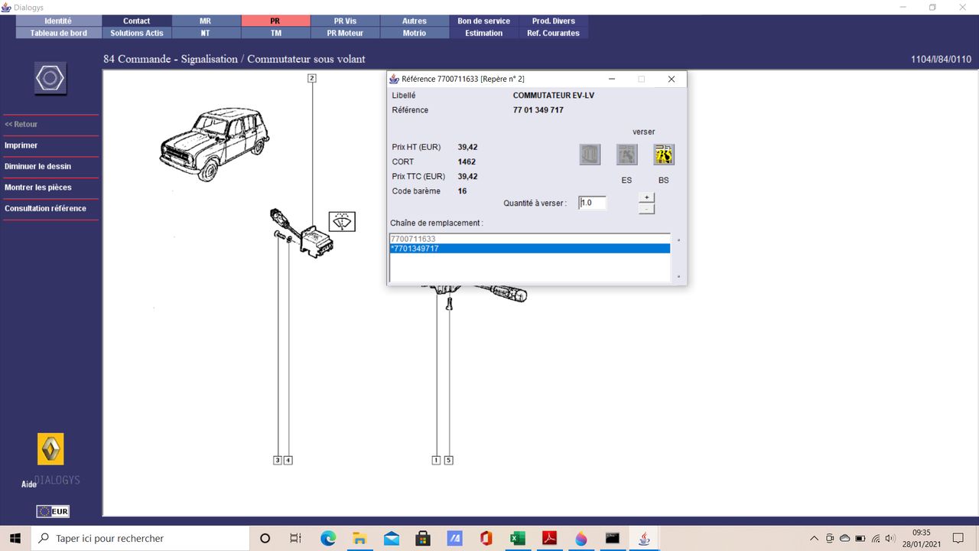Click the CORT value 1462
This screenshot has height=551, width=979.
(x=467, y=161)
